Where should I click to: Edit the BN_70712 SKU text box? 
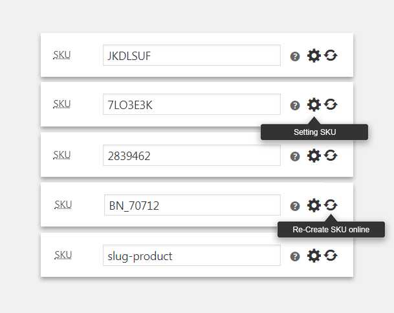tap(192, 205)
